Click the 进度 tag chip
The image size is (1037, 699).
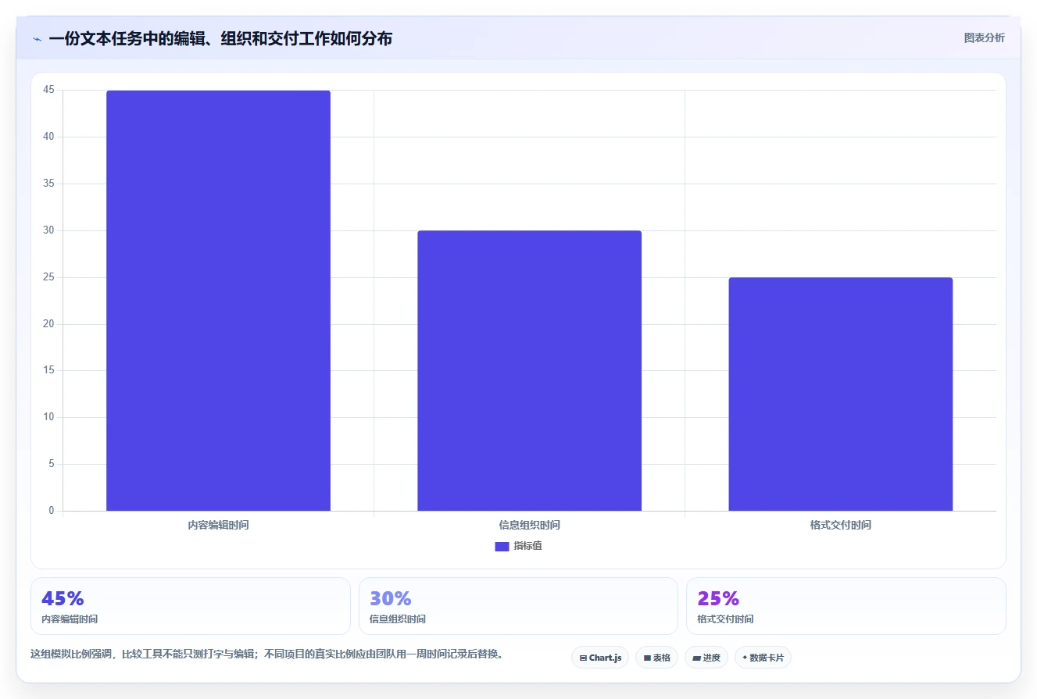pyautogui.click(x=706, y=658)
